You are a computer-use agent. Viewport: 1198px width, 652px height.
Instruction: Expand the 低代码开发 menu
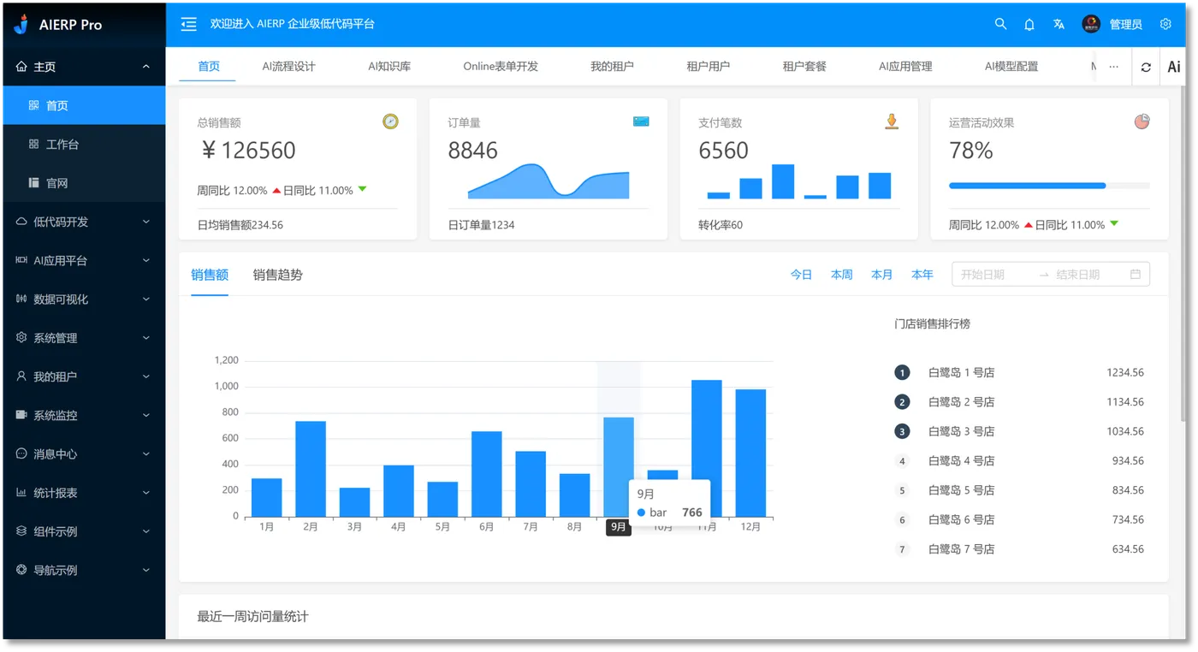(83, 222)
